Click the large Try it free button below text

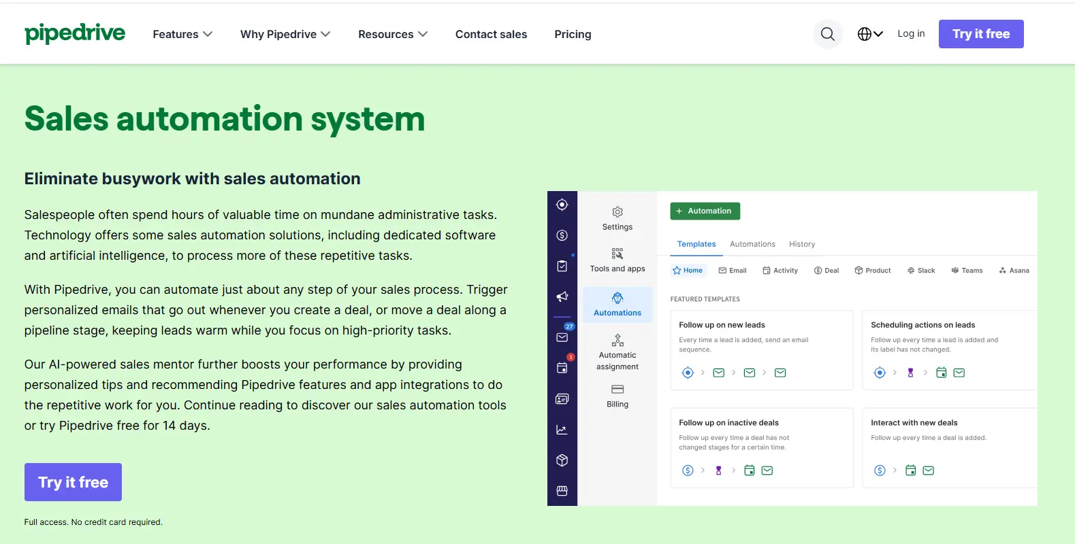(x=73, y=482)
